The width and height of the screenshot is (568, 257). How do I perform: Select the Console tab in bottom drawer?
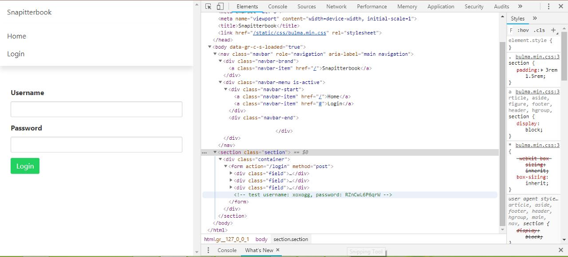point(227,250)
